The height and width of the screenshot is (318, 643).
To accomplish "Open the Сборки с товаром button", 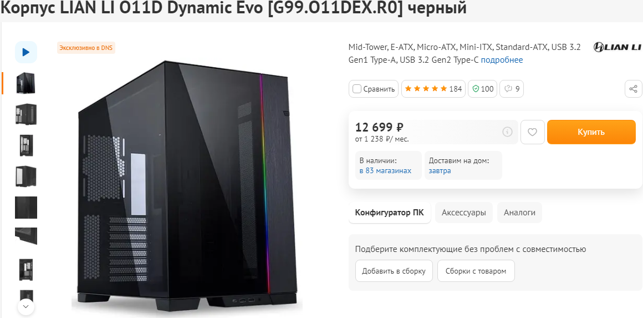I will click(476, 271).
